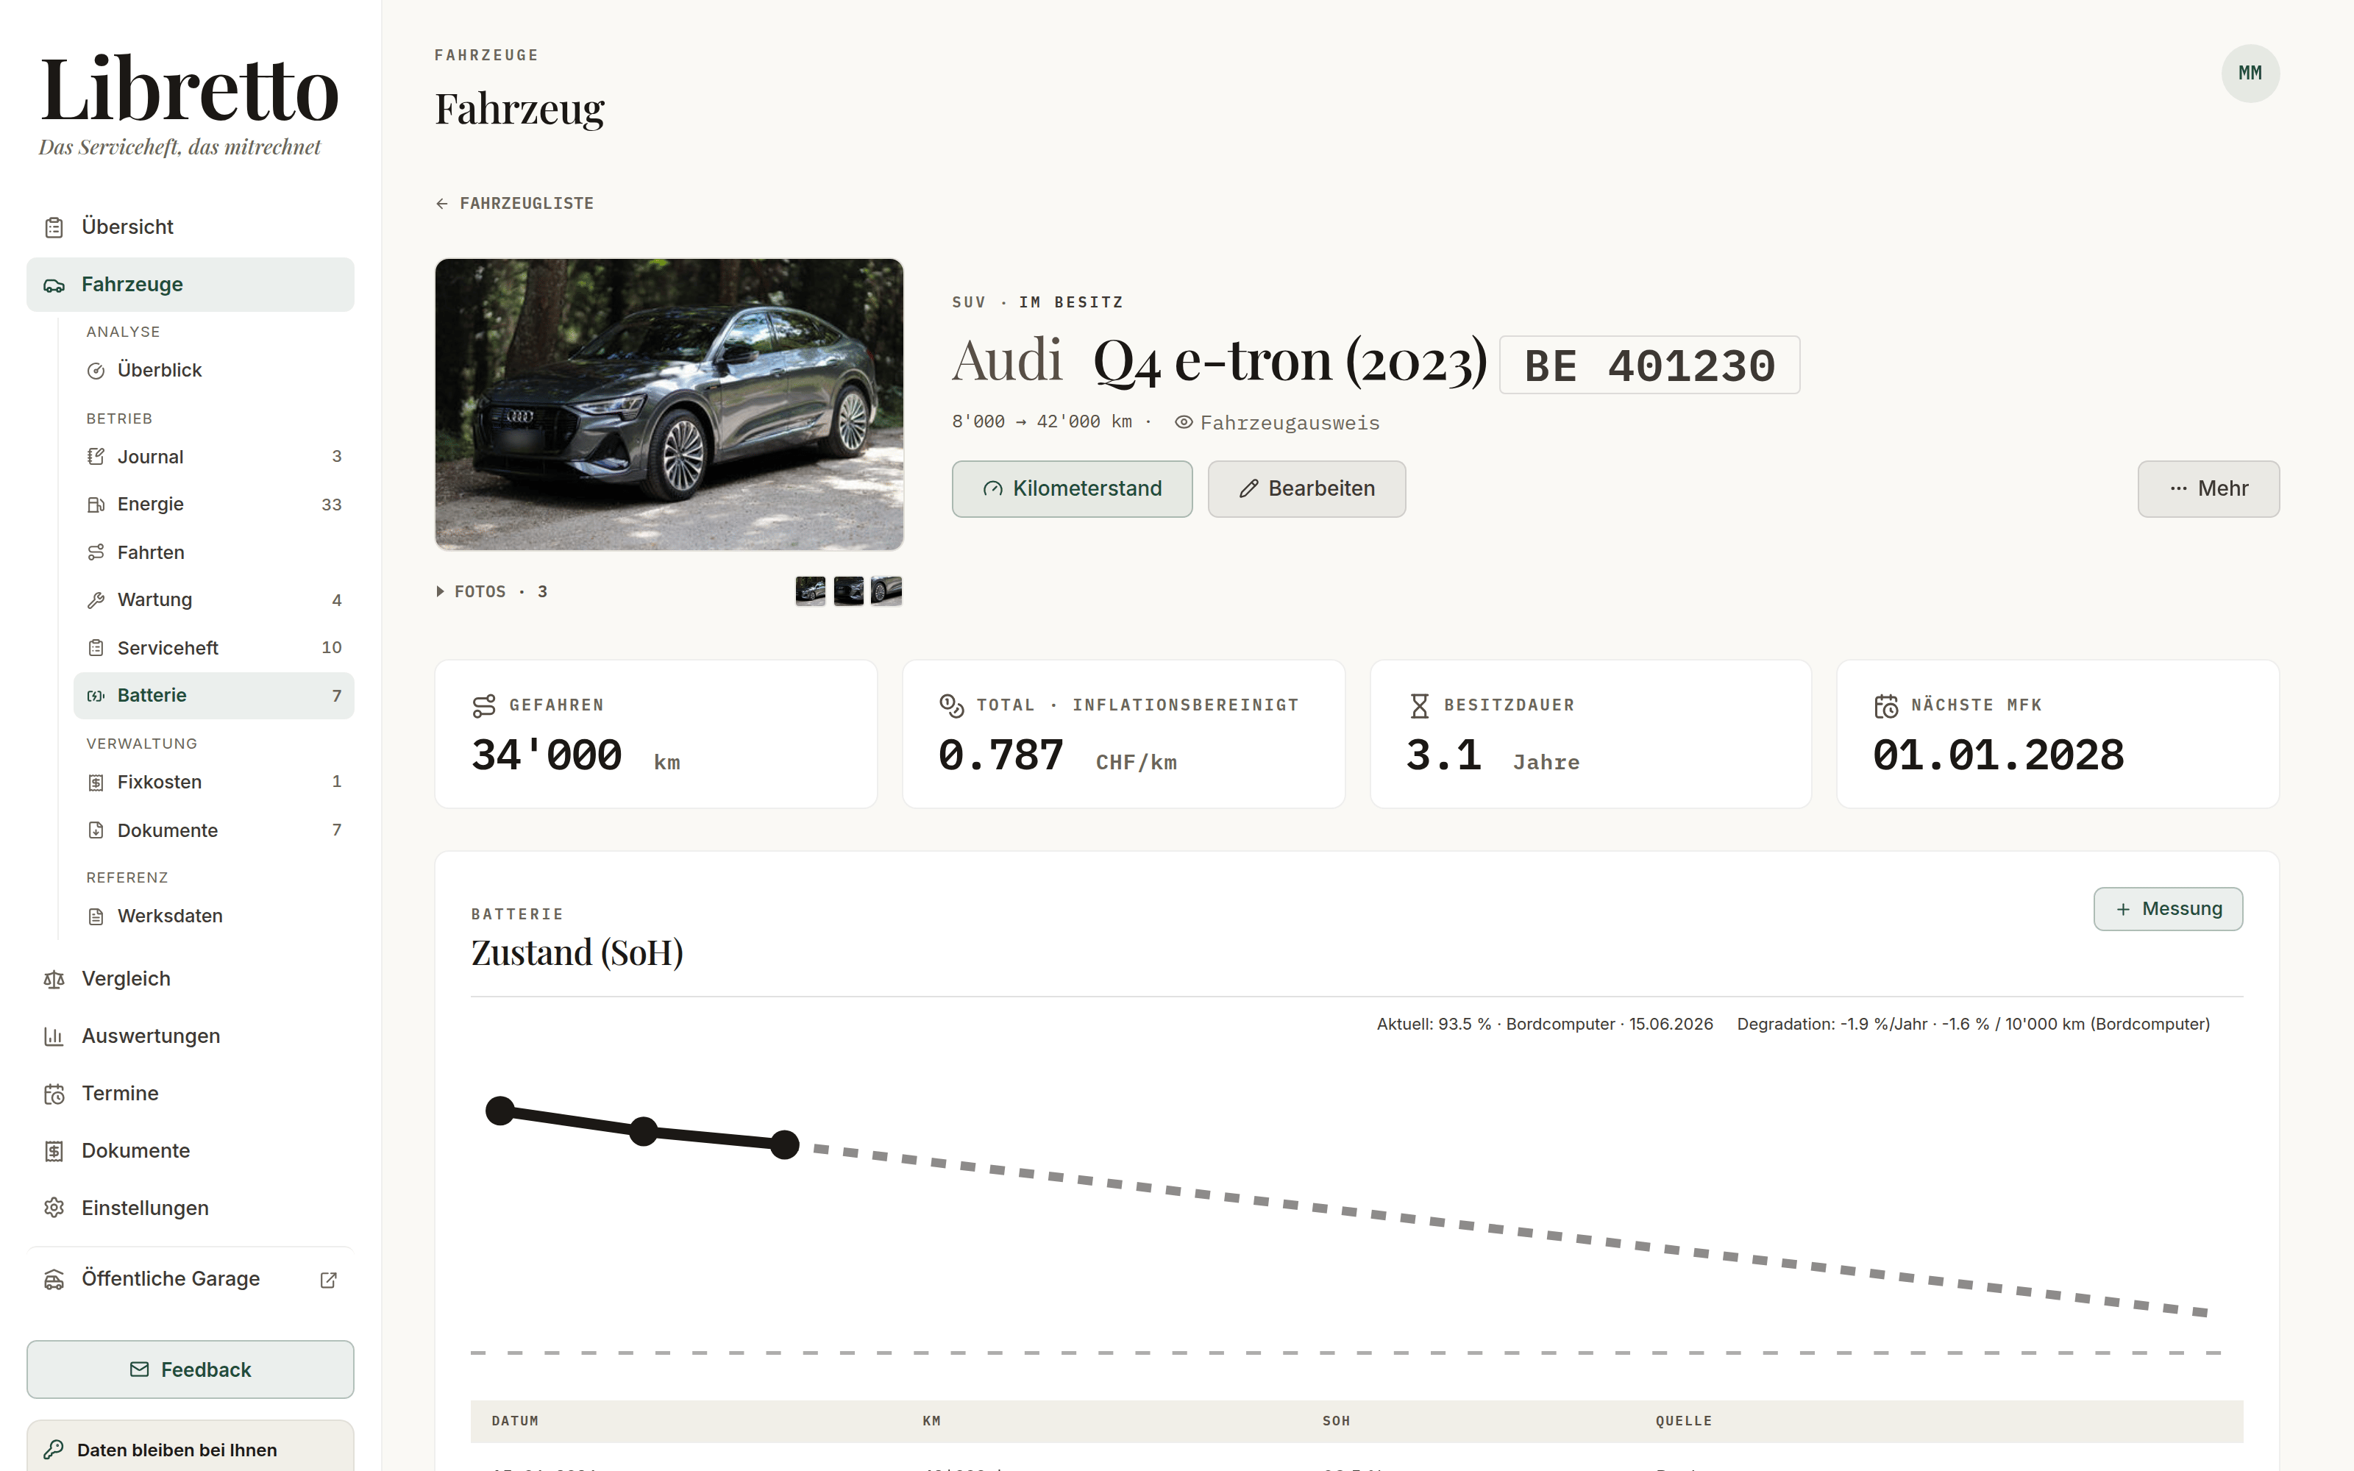The width and height of the screenshot is (2354, 1471).
Task: Click the Vergleich scales icon
Action: click(x=54, y=979)
